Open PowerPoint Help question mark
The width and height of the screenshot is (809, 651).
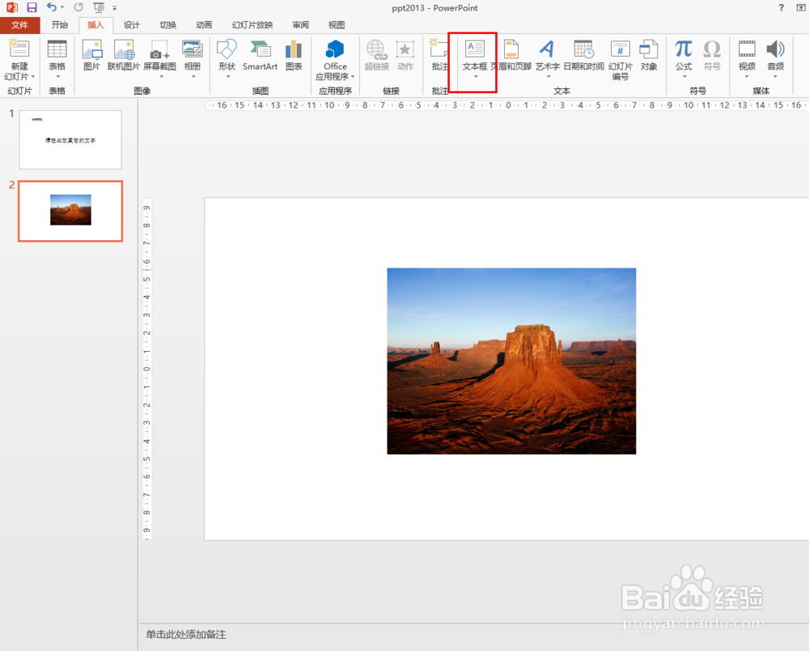tap(781, 8)
